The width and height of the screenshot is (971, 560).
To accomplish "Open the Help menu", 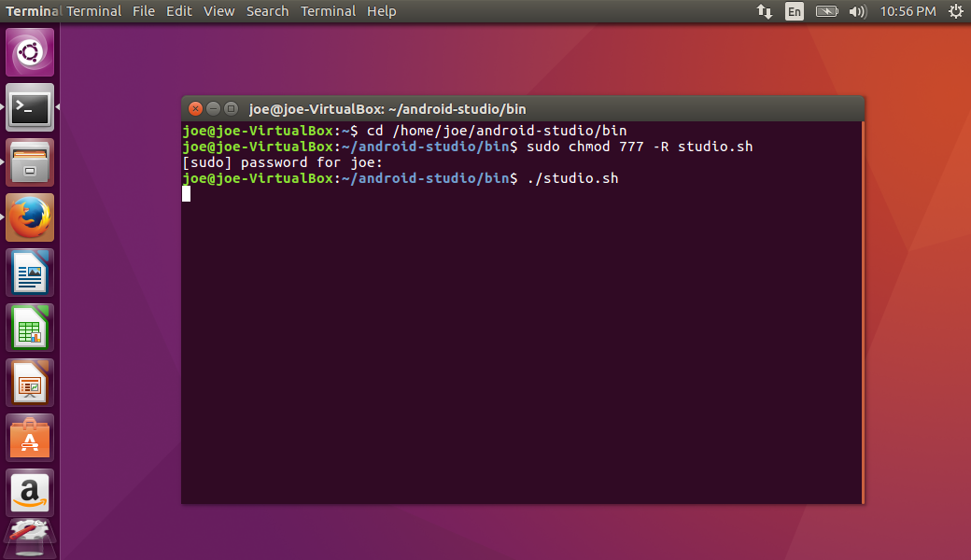I will coord(382,11).
